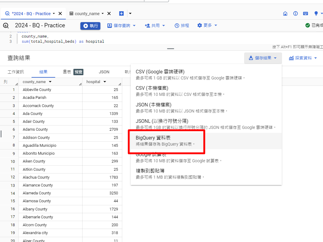Expand the new tab options arrow

point(130,14)
